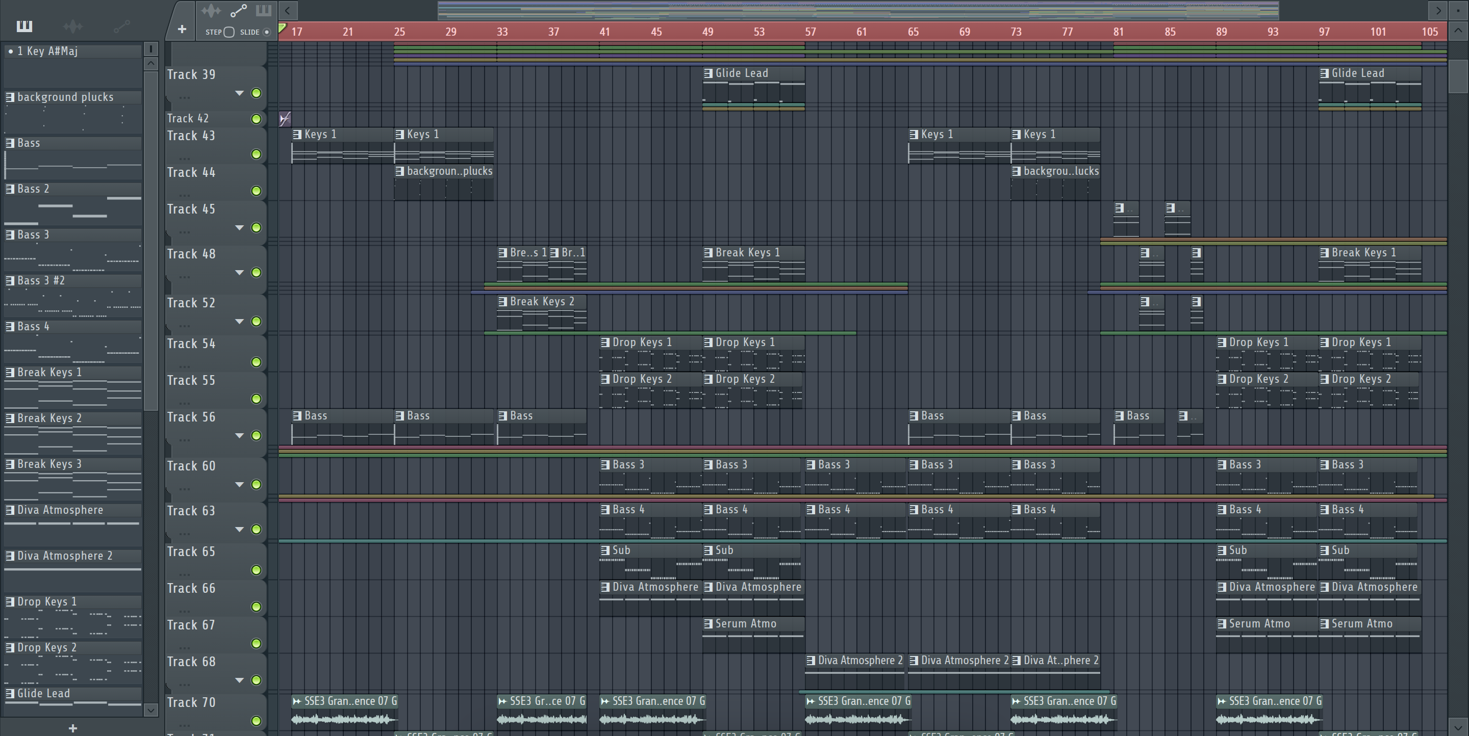Click the playlist's down arrow scroll button
1469x736 pixels.
pos(1458,727)
